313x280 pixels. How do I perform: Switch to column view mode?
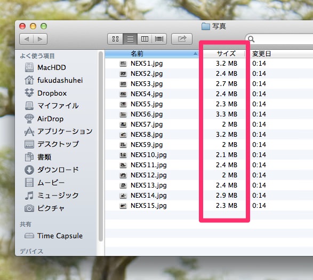[145, 39]
